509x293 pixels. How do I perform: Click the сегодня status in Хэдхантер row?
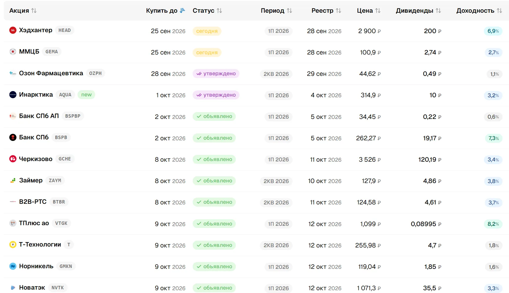click(207, 31)
